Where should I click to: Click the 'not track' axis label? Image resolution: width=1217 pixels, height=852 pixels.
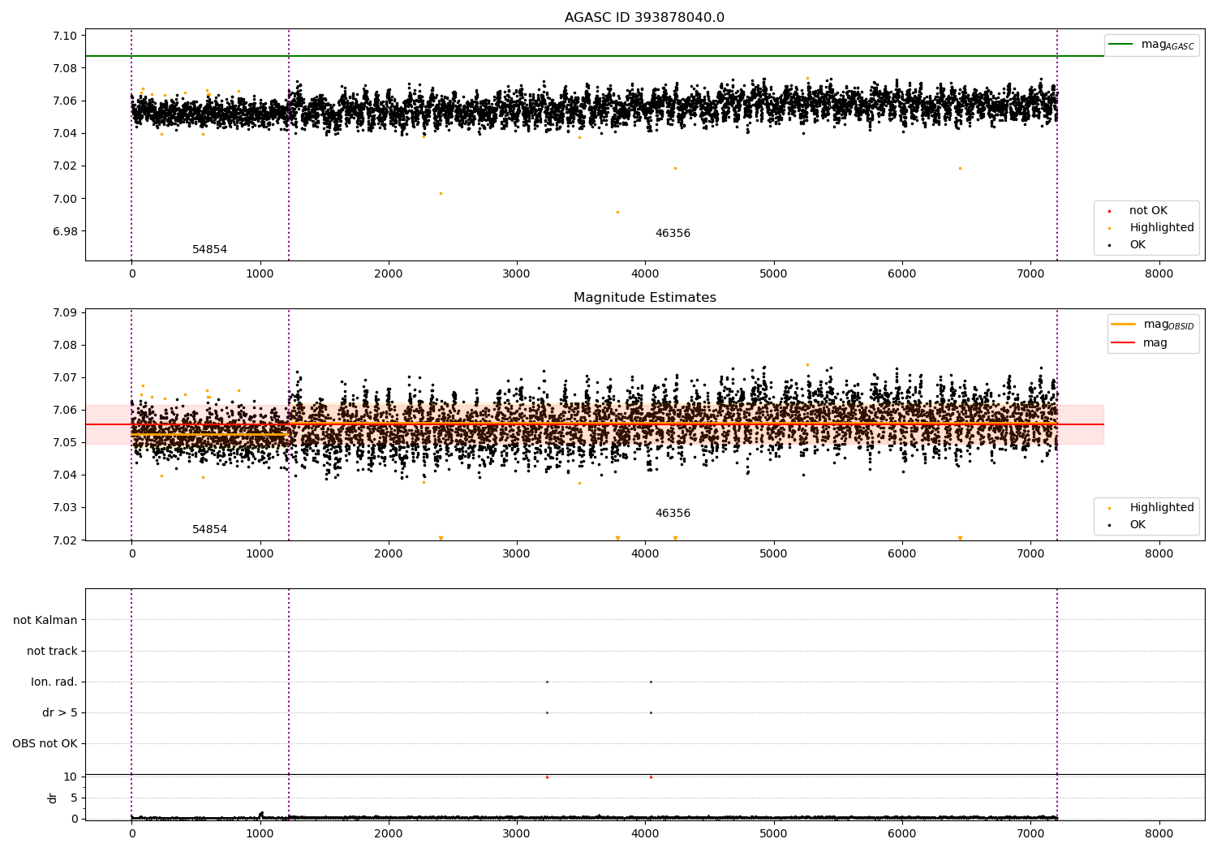click(x=52, y=652)
